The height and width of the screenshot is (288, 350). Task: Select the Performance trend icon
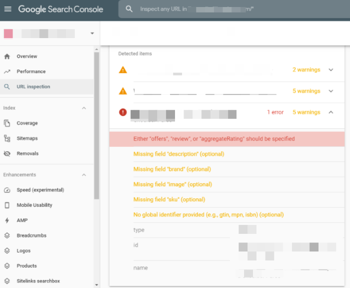[7, 72]
